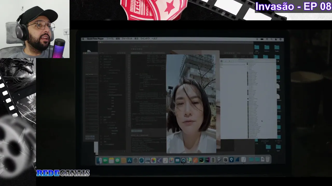Open Calculator from the Dock
Image resolution: width=332 pixels, height=186 pixels.
pyautogui.click(x=213, y=160)
